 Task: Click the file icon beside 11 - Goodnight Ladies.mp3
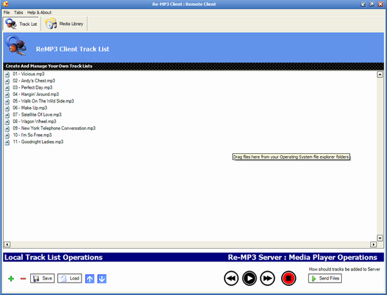[x=7, y=142]
